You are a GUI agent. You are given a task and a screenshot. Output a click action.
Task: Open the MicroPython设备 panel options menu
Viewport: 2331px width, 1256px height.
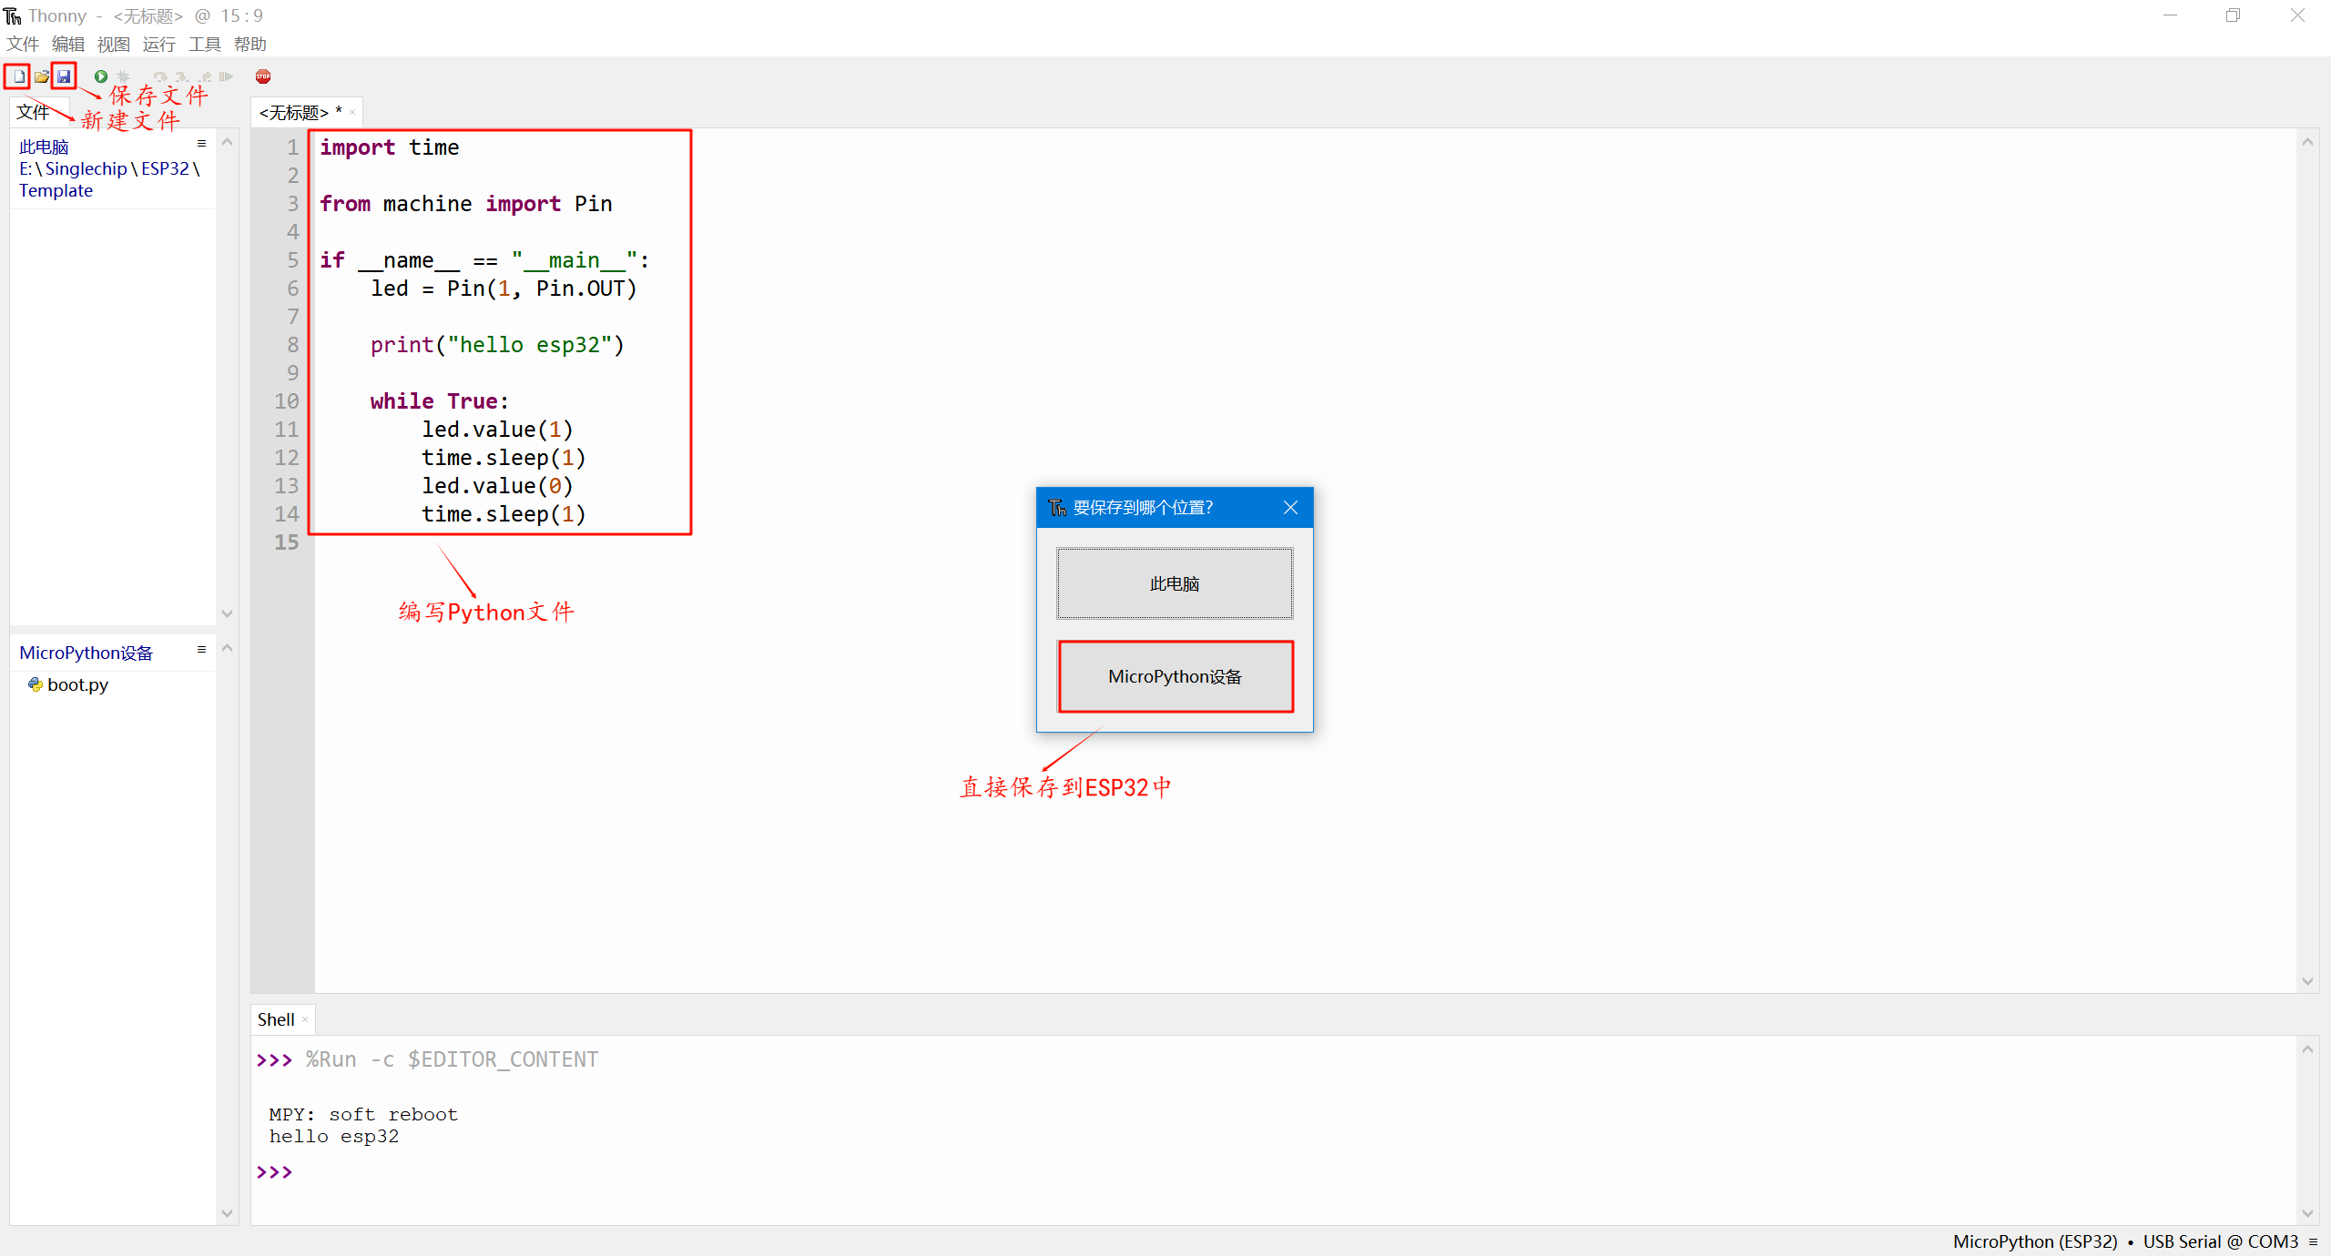[201, 650]
